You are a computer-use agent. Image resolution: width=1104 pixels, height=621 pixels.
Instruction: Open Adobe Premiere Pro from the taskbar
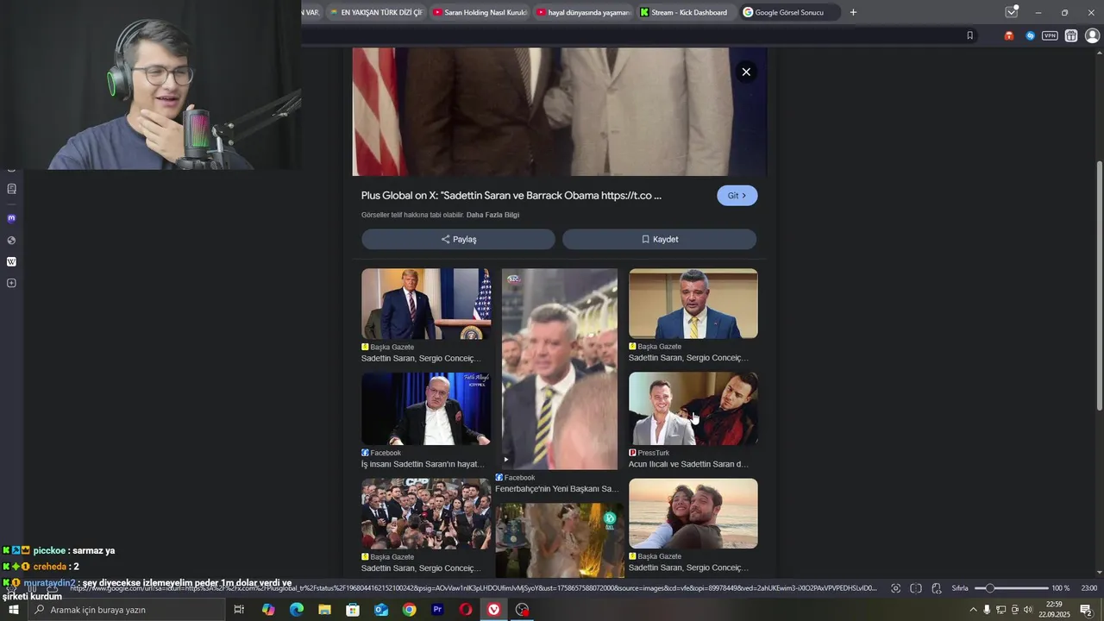point(437,610)
